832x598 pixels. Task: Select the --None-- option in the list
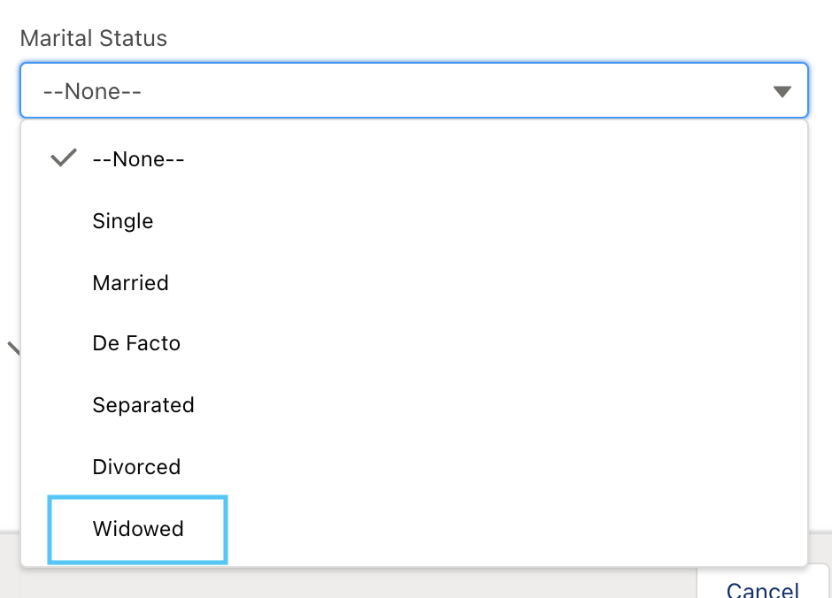click(138, 159)
